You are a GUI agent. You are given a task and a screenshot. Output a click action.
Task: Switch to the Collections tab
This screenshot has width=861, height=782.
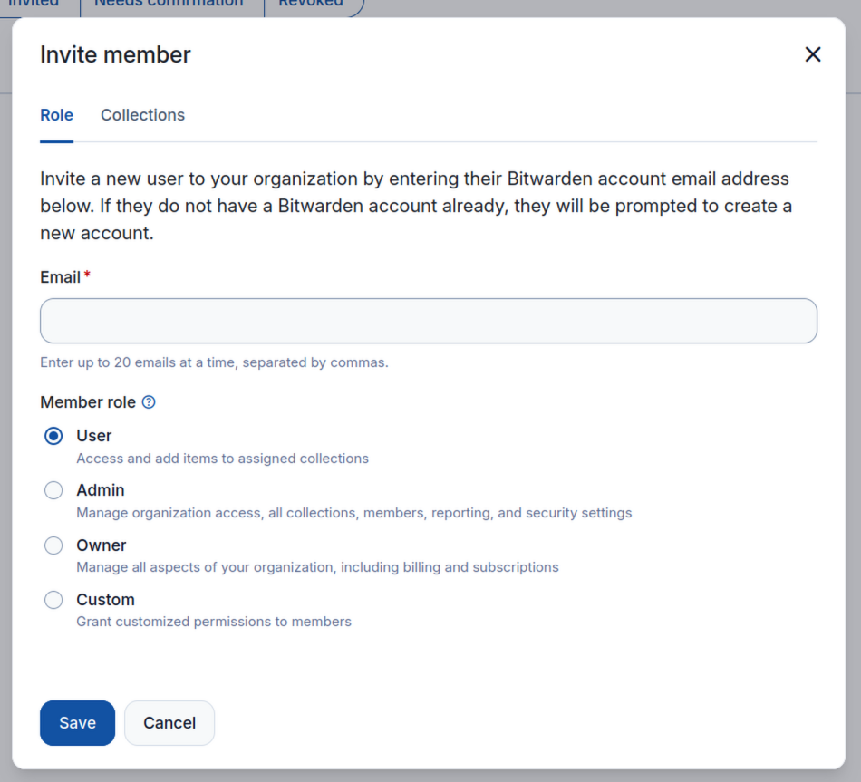pos(143,115)
